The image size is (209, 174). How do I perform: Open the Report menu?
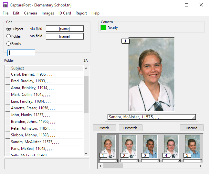tap(81, 13)
